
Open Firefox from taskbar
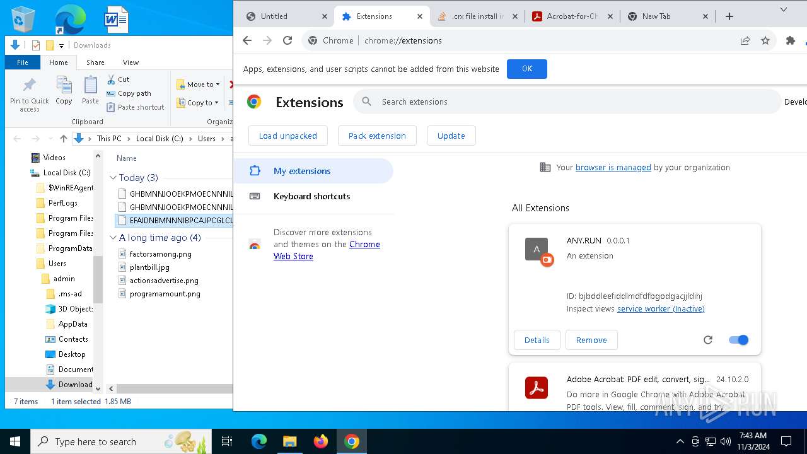click(321, 441)
